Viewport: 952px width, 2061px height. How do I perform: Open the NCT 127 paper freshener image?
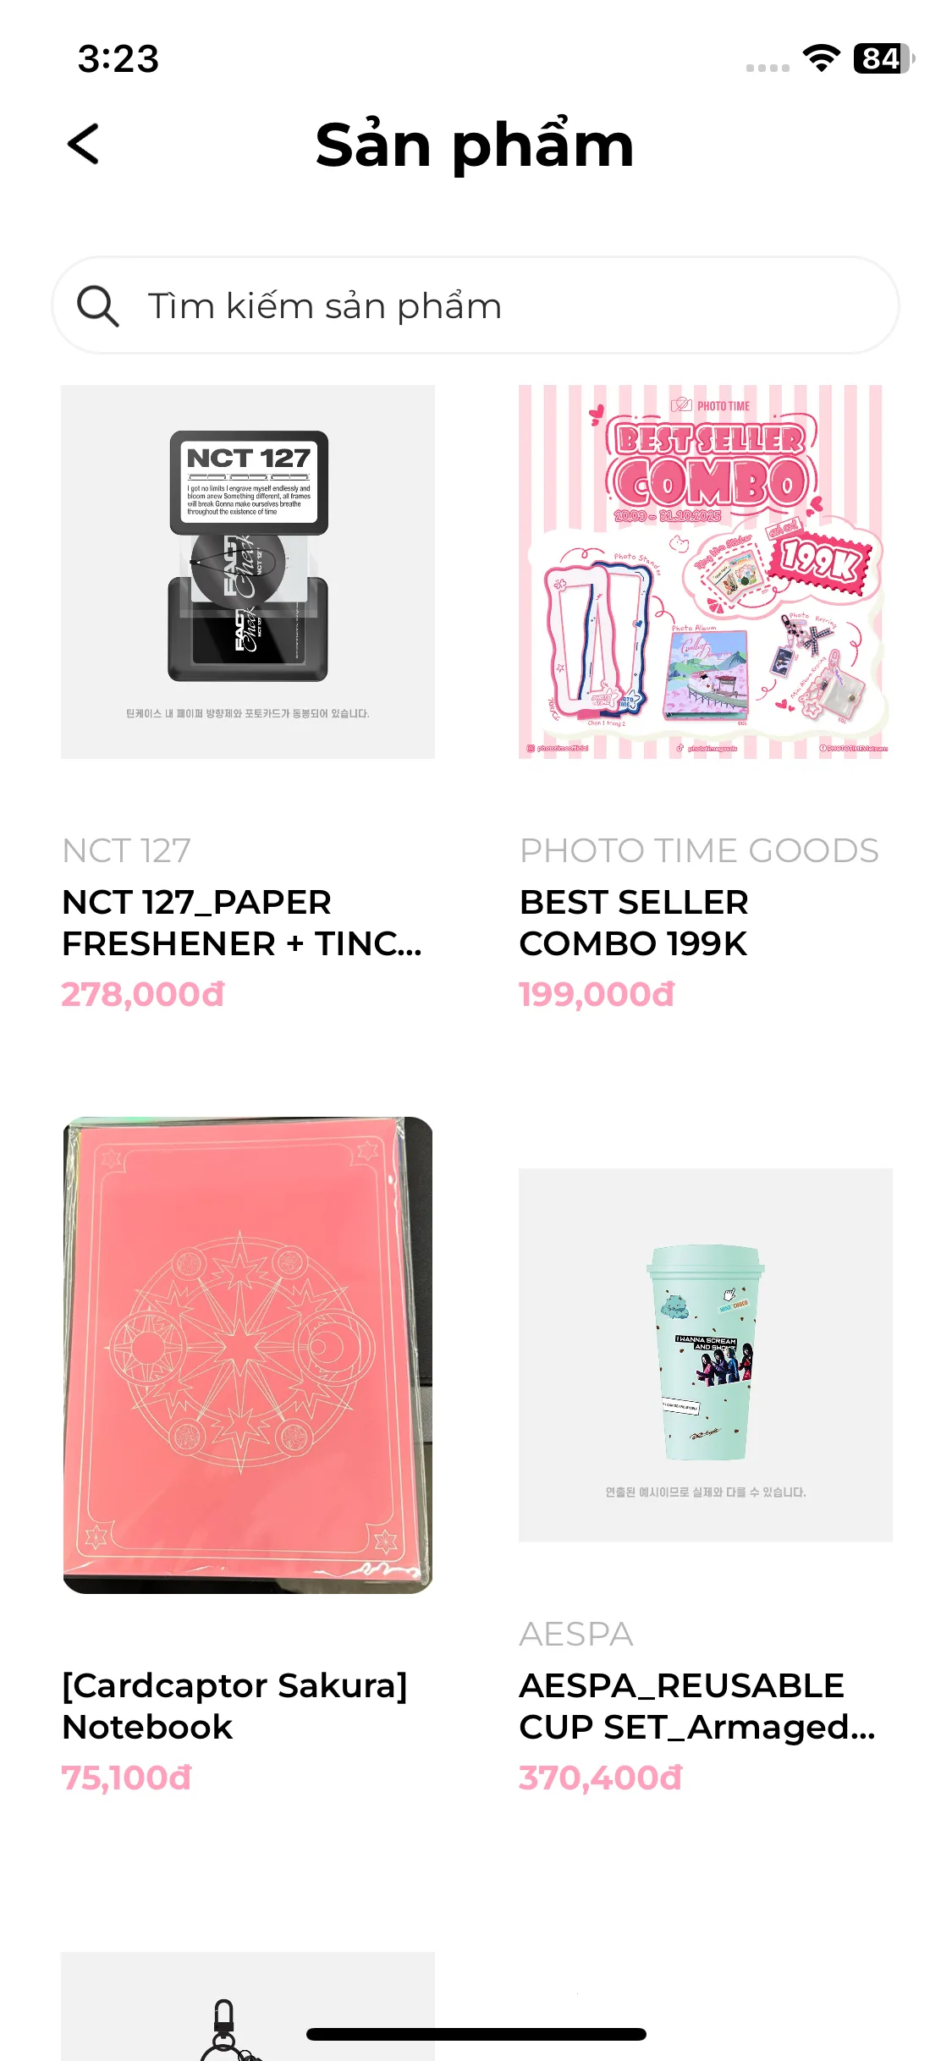pos(248,572)
